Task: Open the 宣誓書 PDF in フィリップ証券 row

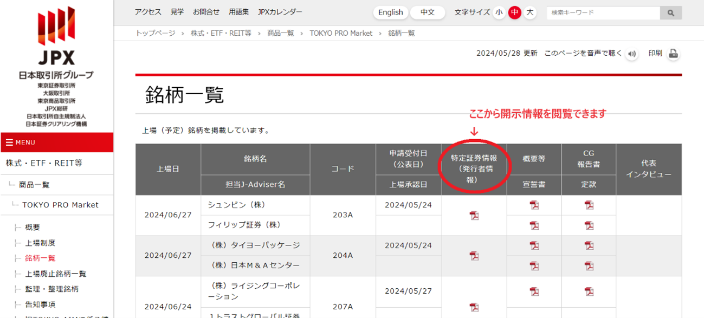Action: coord(534,225)
